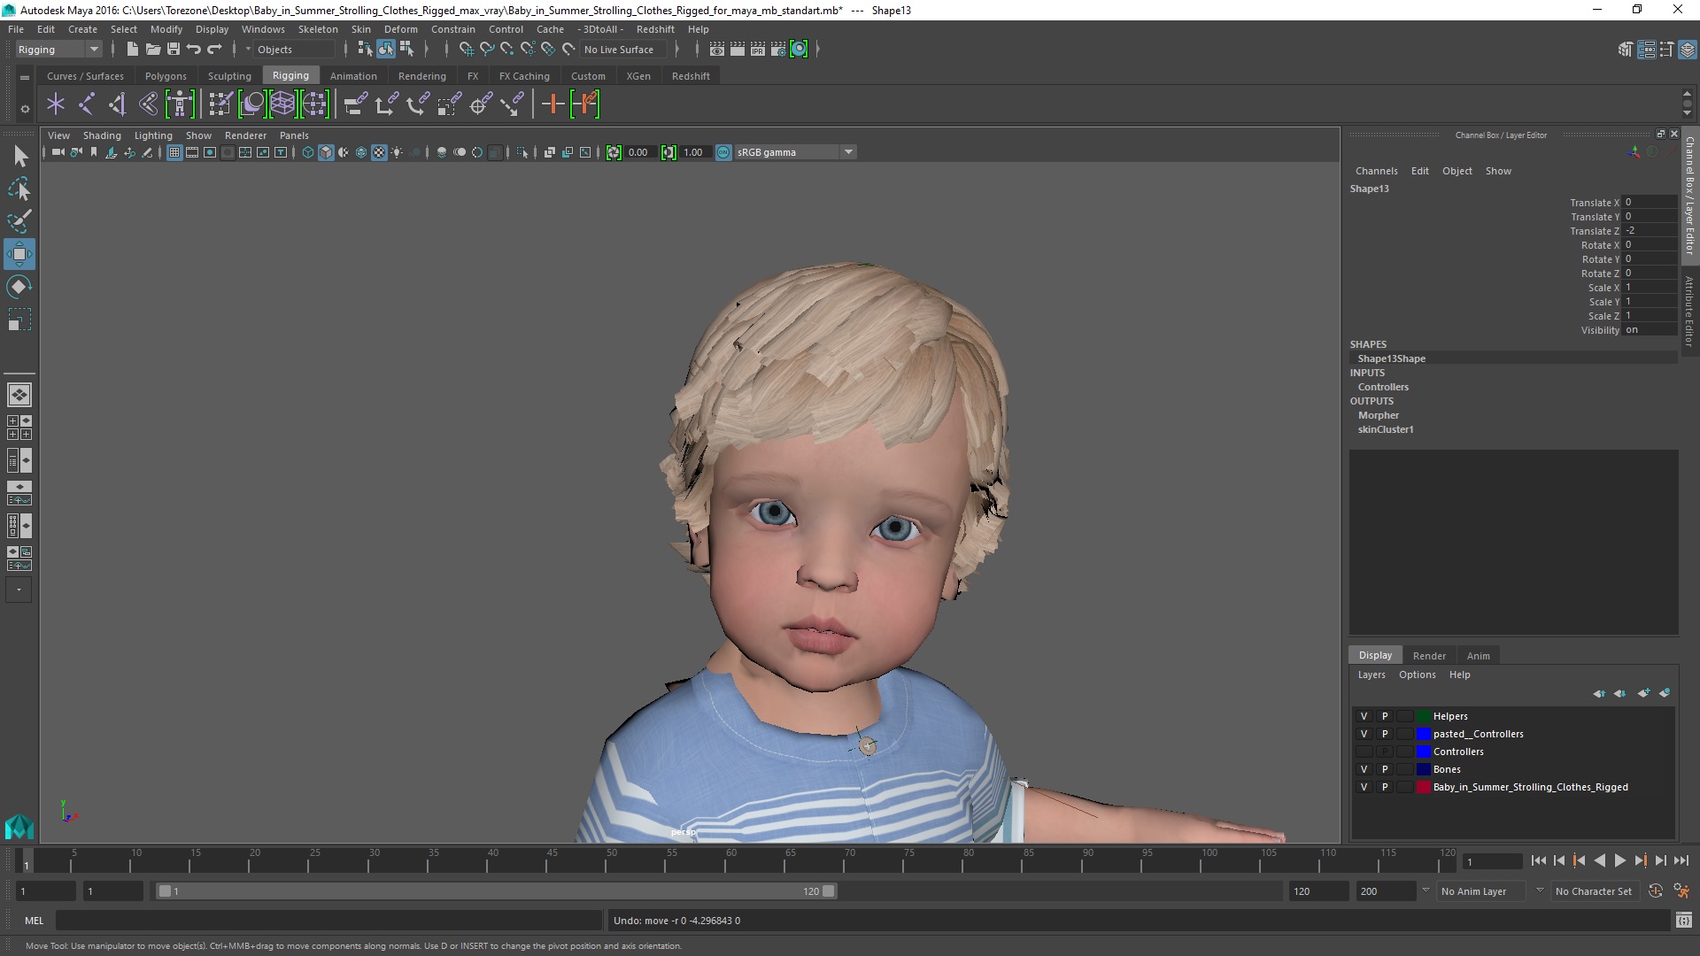The width and height of the screenshot is (1700, 956).
Task: Select the Rotate tool in toolbox
Action: 19,286
